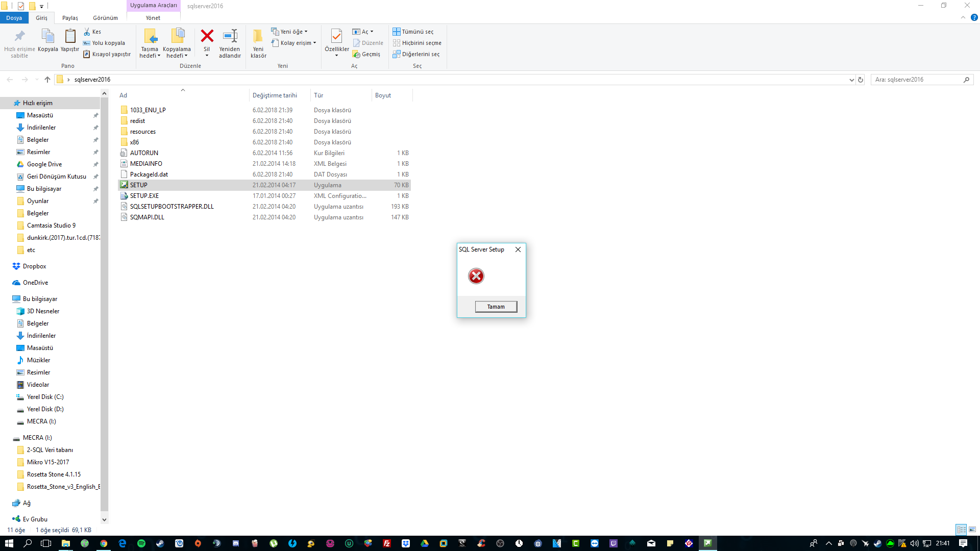980x551 pixels.
Task: Open Yerel Disk (C:) in sidebar
Action: click(45, 397)
